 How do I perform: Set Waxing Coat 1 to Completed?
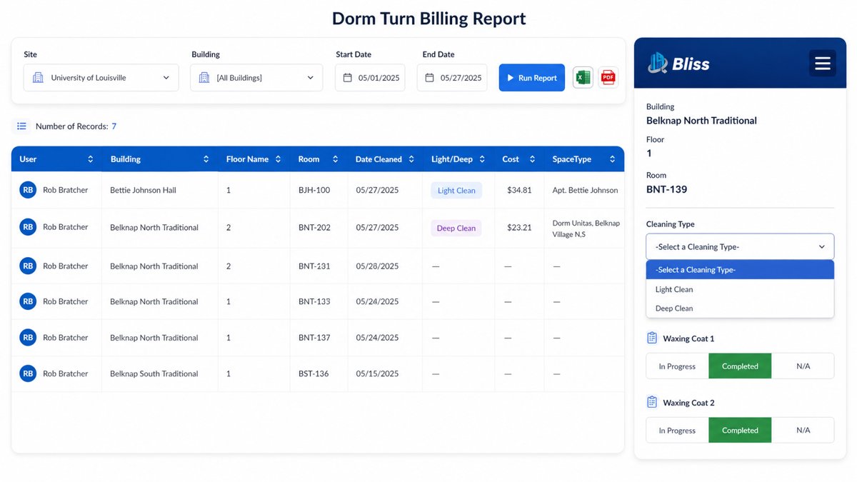tap(740, 366)
